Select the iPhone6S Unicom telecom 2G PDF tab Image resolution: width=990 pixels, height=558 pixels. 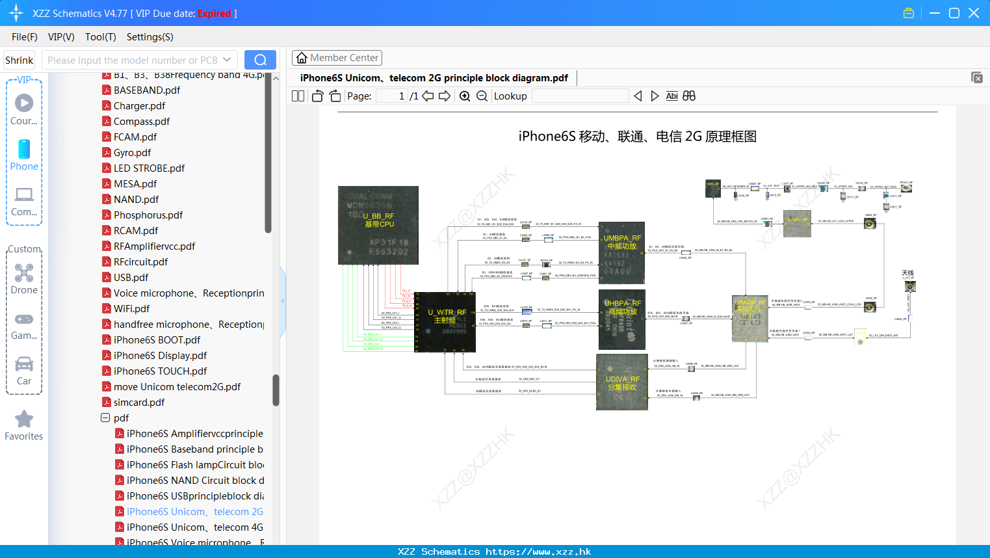click(434, 78)
